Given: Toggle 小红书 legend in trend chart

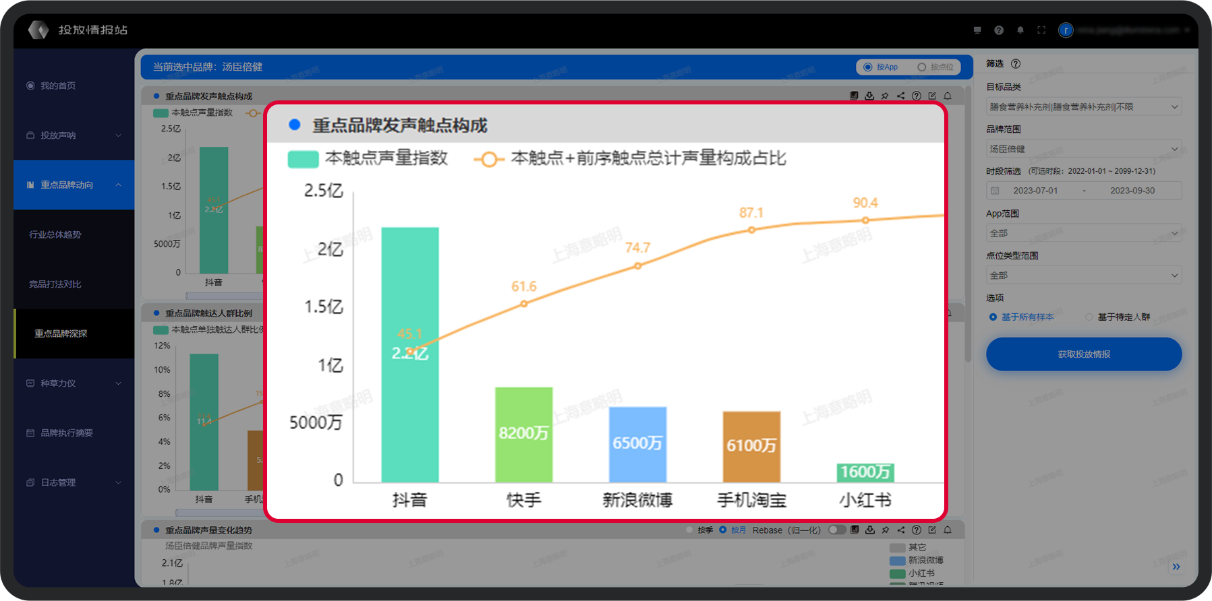Looking at the screenshot, I should (x=913, y=573).
